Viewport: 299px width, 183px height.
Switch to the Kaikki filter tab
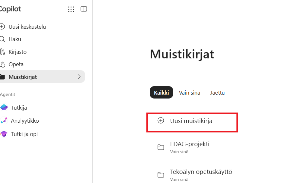(x=161, y=93)
